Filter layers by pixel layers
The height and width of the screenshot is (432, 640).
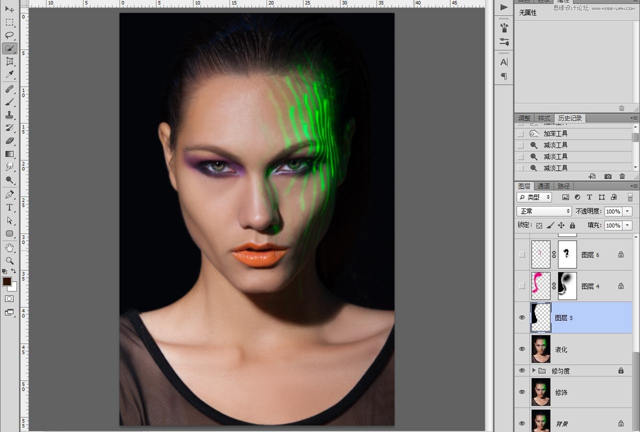pos(565,197)
